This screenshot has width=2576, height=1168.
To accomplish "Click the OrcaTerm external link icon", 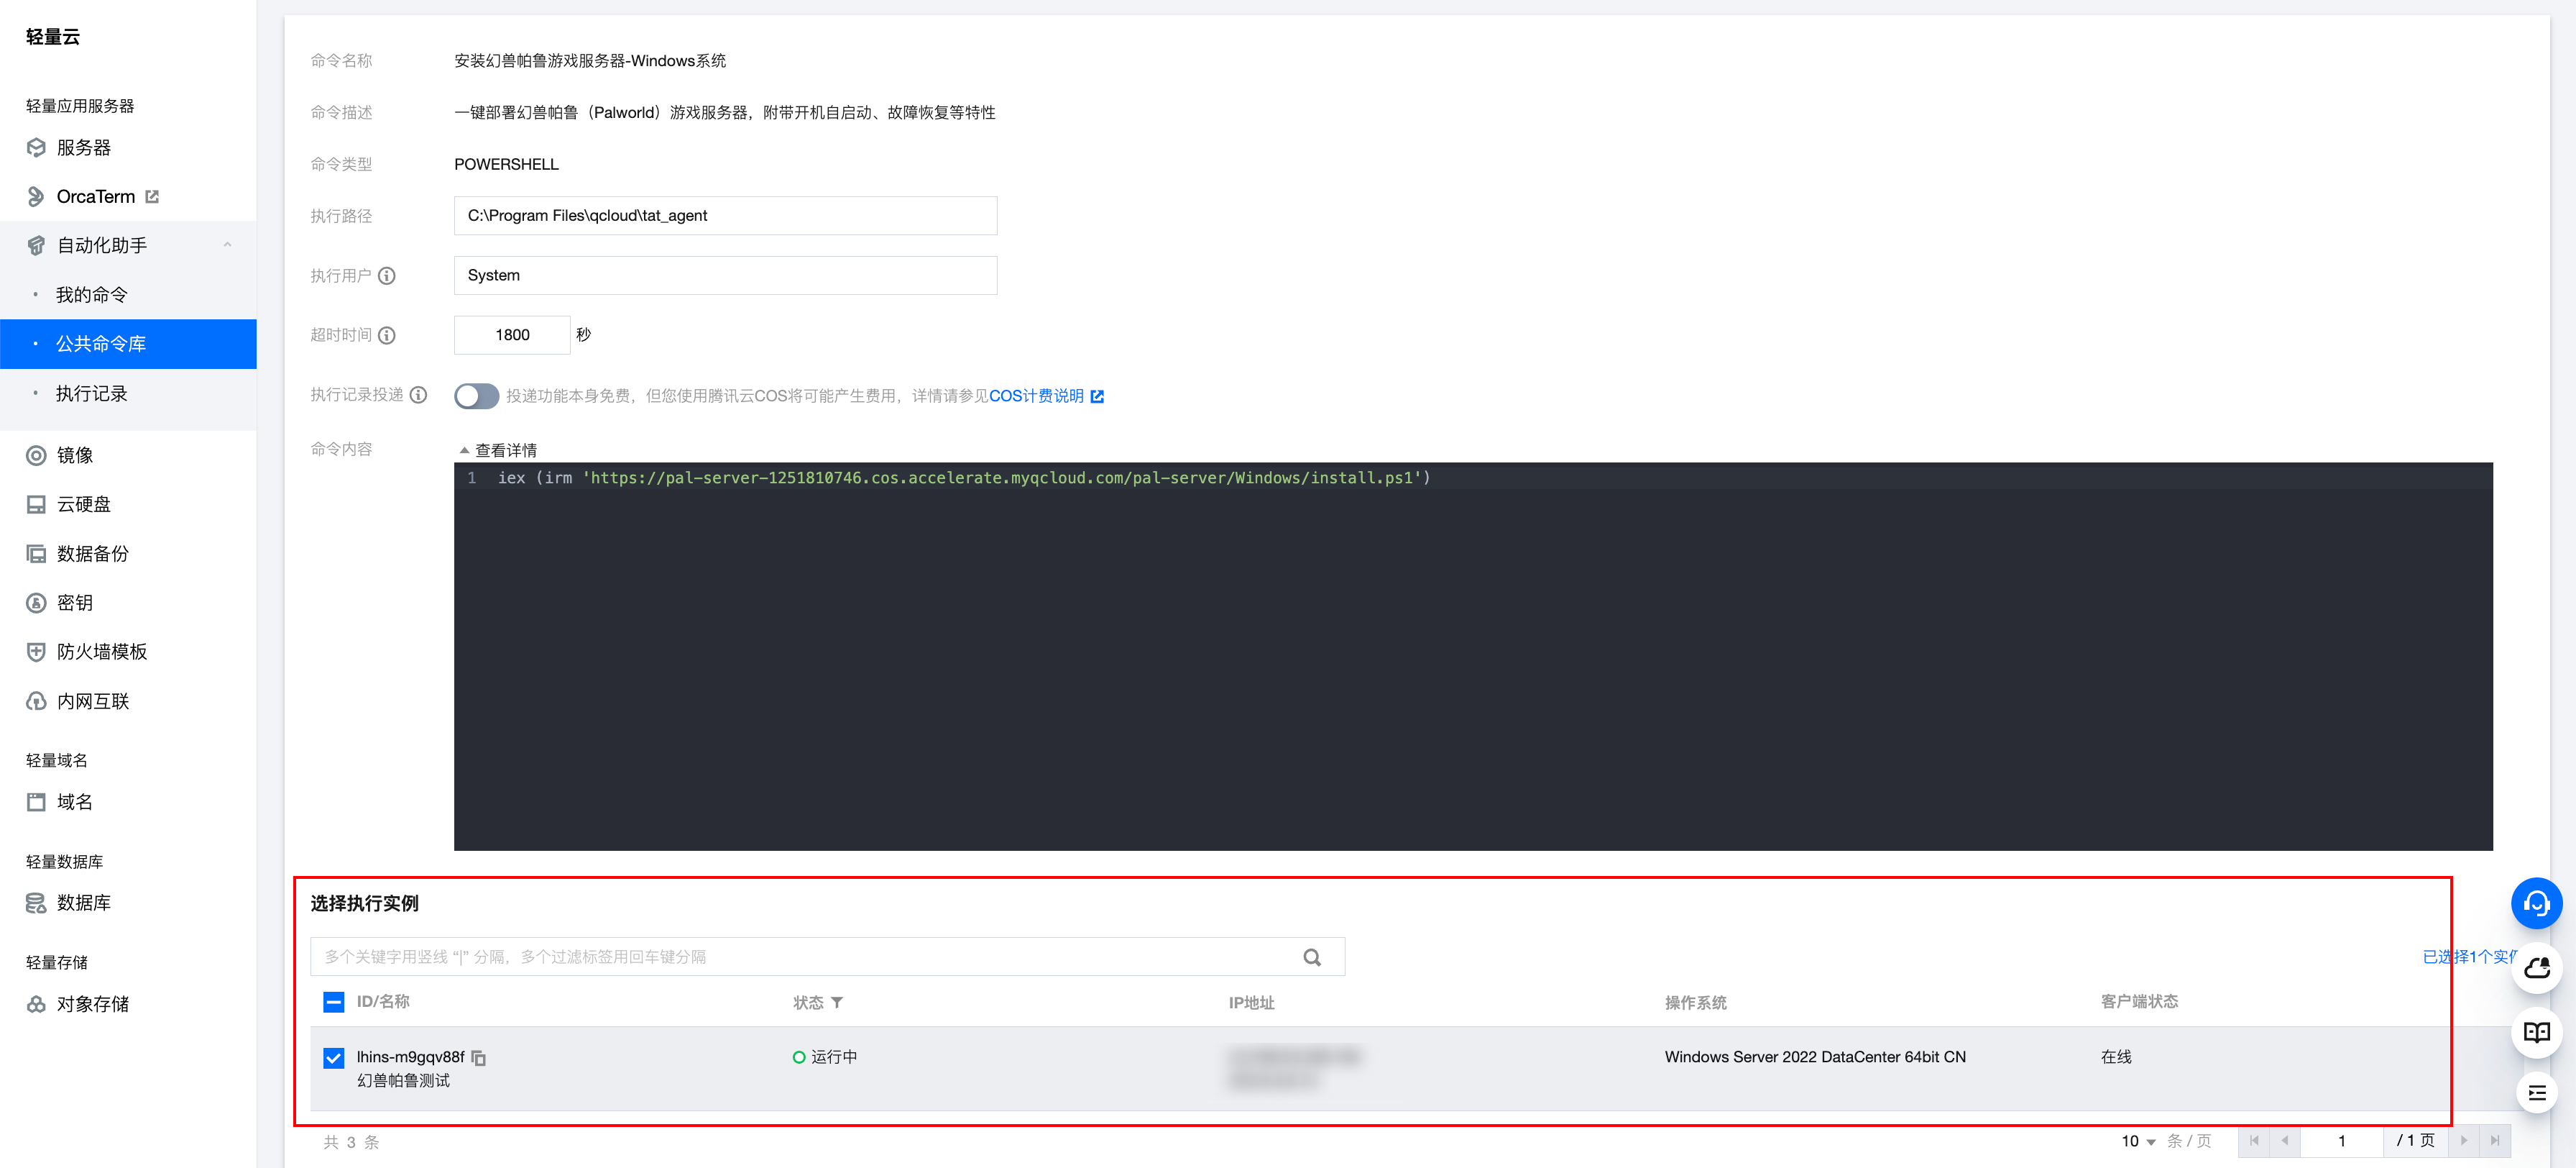I will 152,196.
